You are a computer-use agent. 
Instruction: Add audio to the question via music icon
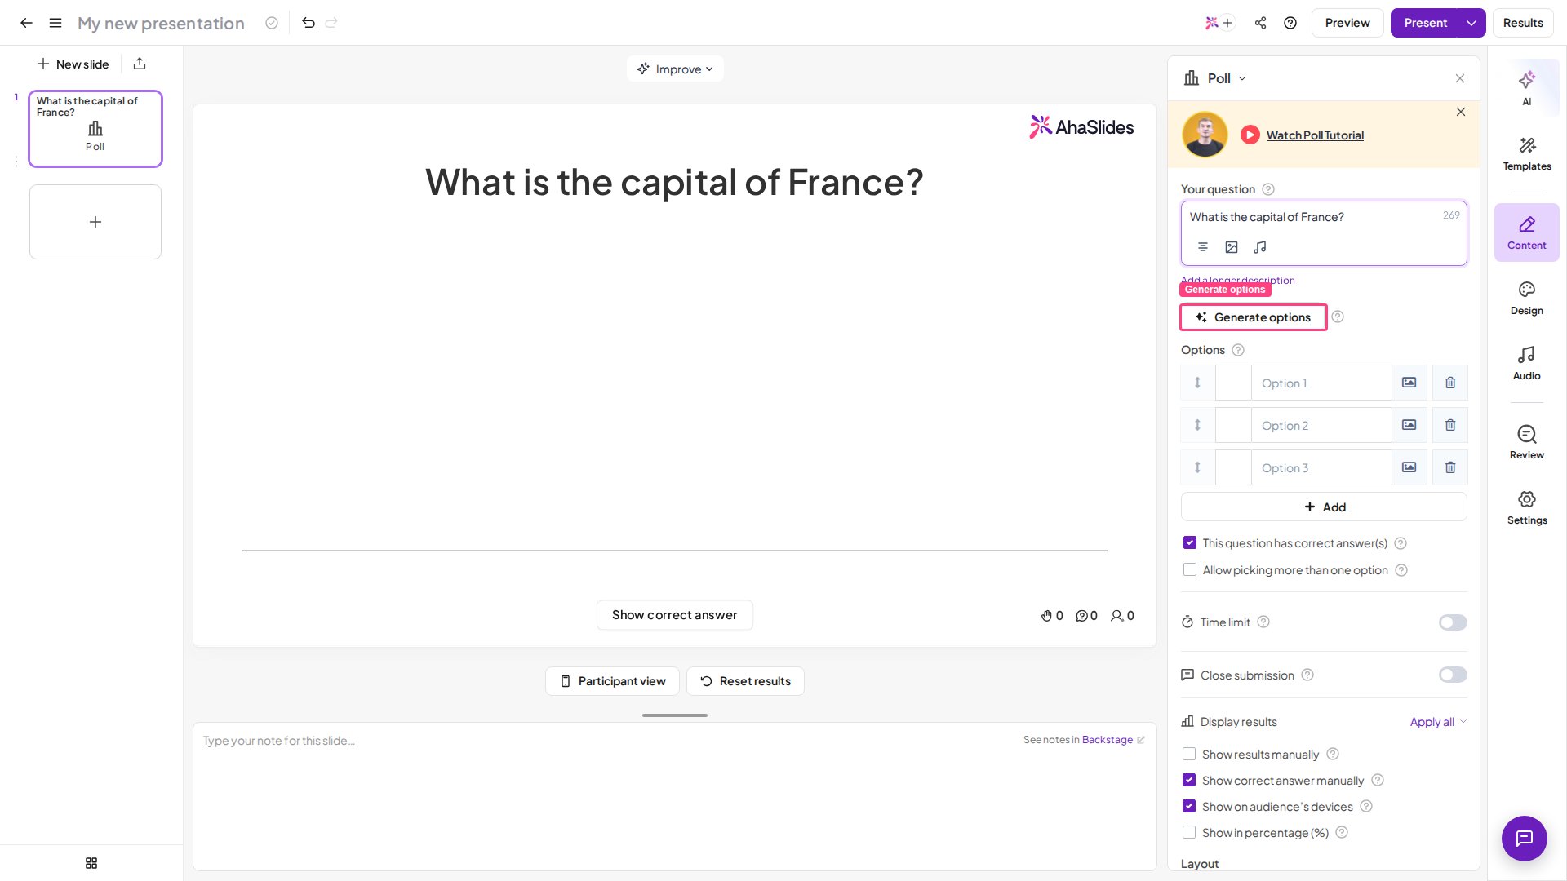point(1260,247)
